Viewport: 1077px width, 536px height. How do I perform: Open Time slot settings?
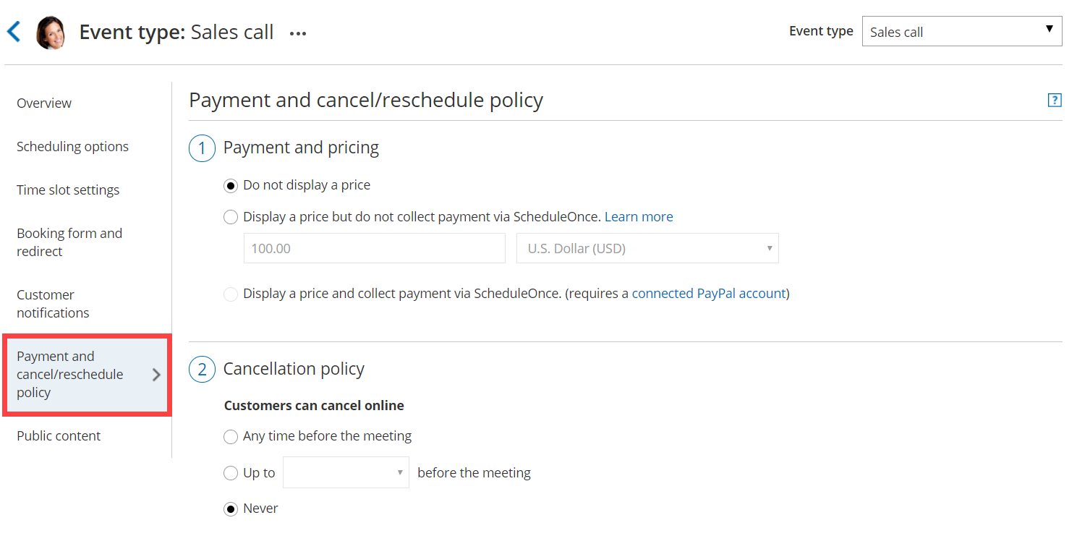[68, 190]
